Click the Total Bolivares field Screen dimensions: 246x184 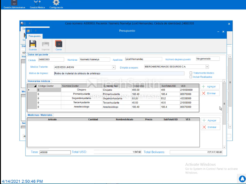pyautogui.click(x=196, y=152)
